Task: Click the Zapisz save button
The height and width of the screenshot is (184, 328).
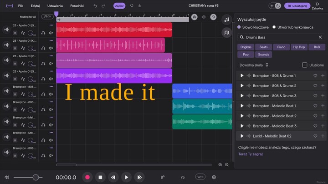Action: click(x=120, y=6)
